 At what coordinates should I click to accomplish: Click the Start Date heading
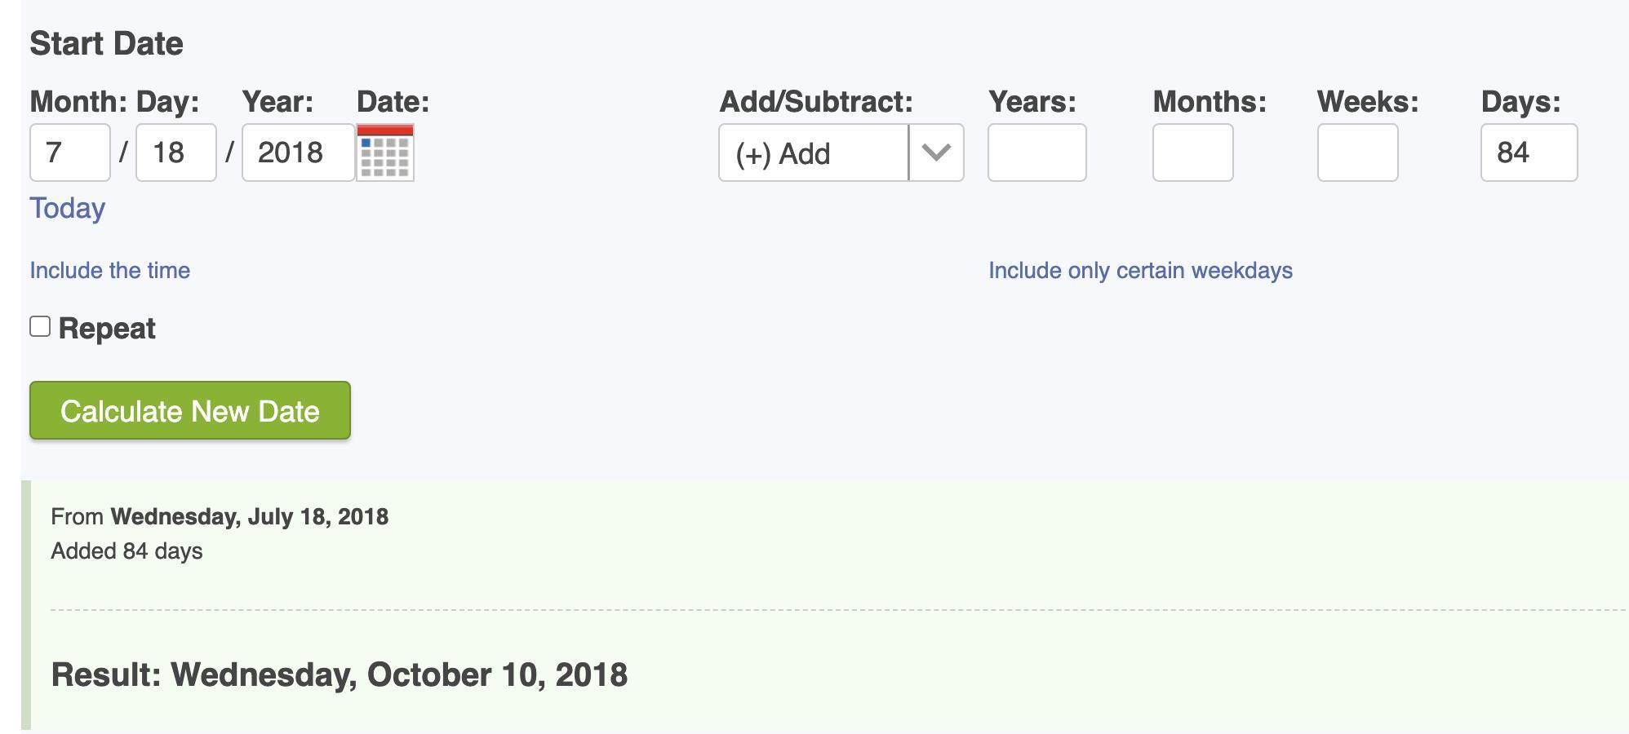[107, 43]
